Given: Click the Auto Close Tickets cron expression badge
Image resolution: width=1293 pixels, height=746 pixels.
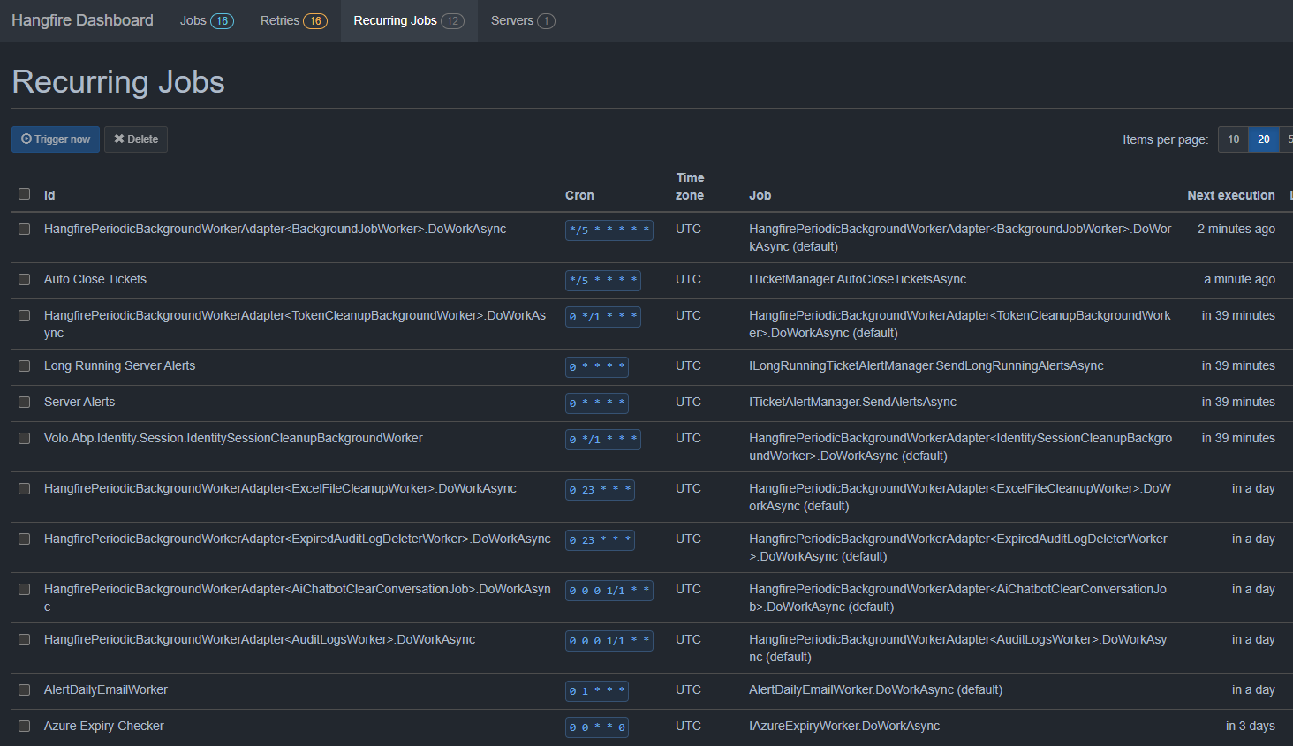Looking at the screenshot, I should point(602,281).
